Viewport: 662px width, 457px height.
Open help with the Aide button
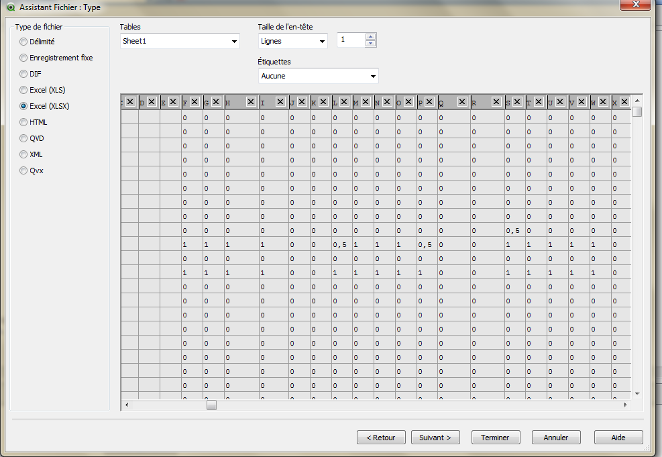click(618, 438)
